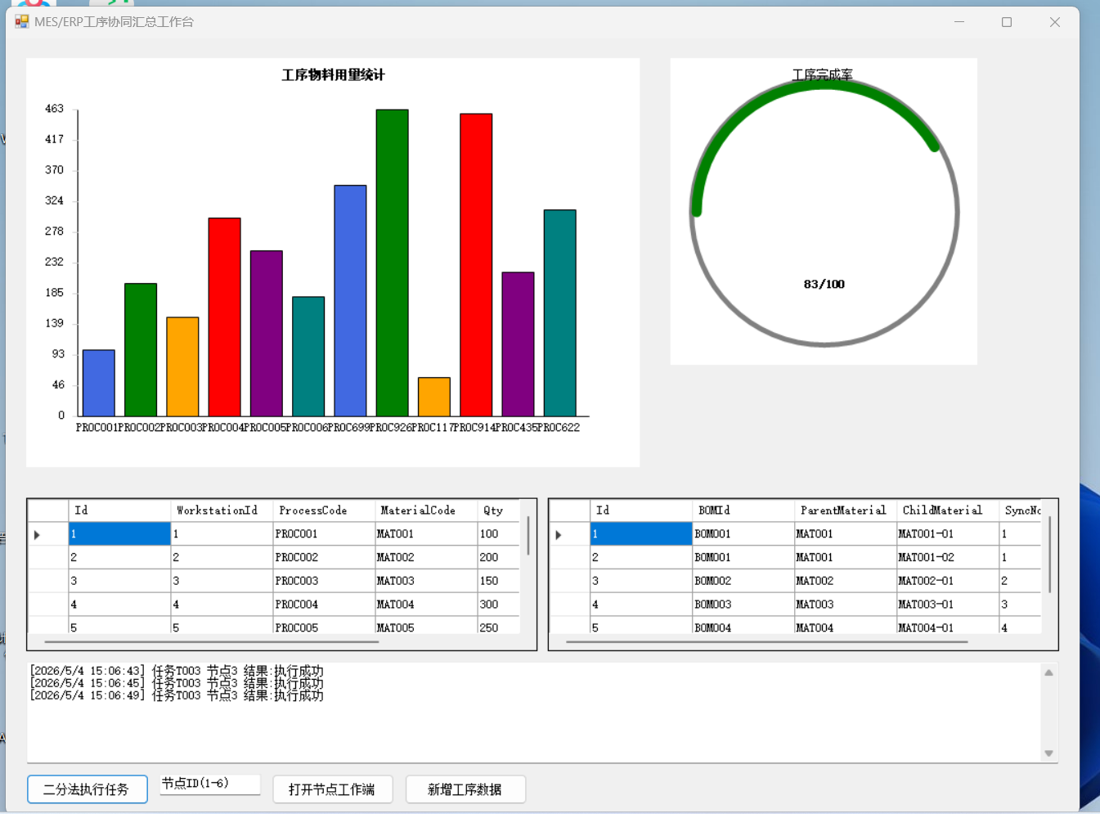This screenshot has width=1100, height=814.
Task: Click the small orange PROC117 bar
Action: 434,397
